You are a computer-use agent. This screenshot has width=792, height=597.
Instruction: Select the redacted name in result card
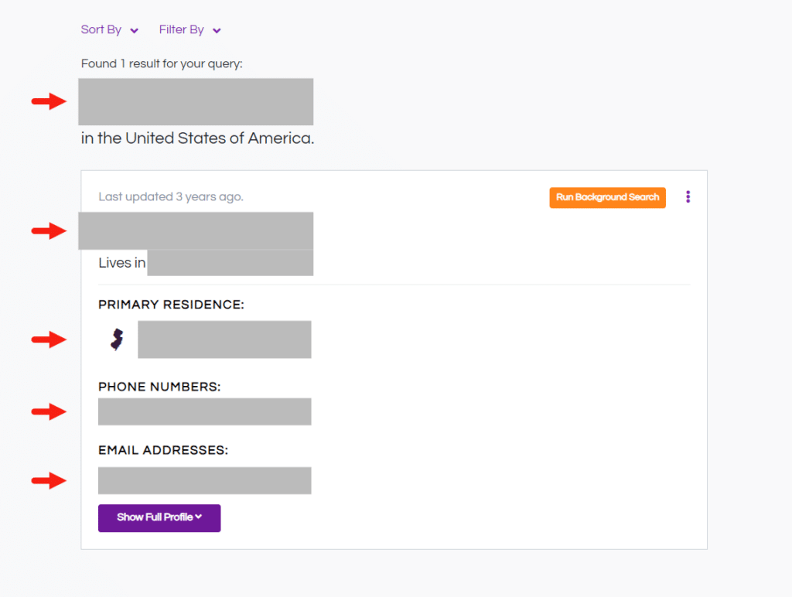click(x=196, y=230)
